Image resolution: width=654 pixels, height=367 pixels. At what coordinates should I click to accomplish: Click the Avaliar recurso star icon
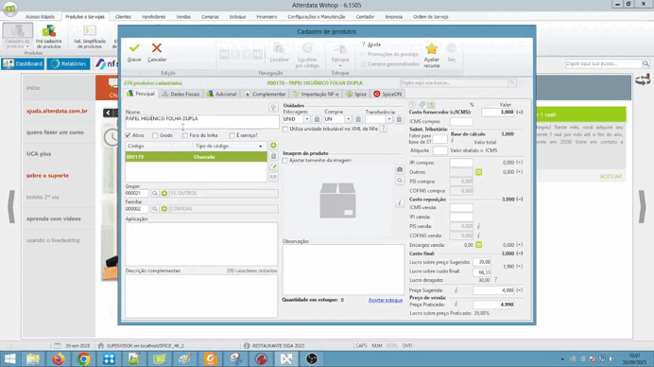pos(431,49)
